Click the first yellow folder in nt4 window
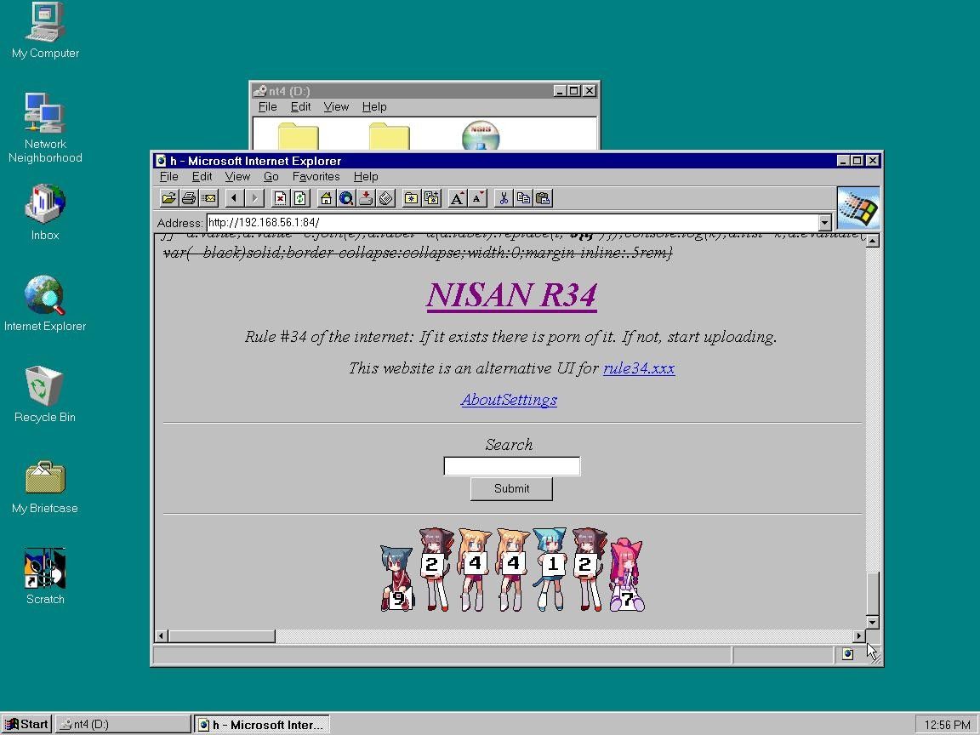This screenshot has width=980, height=735. coord(298,136)
